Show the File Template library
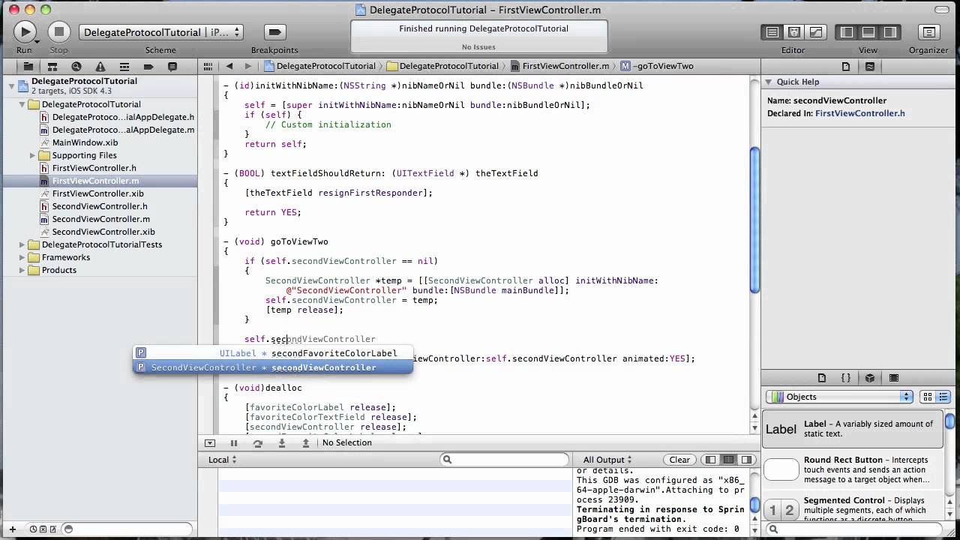Screen dimensions: 960x540 (x=822, y=378)
